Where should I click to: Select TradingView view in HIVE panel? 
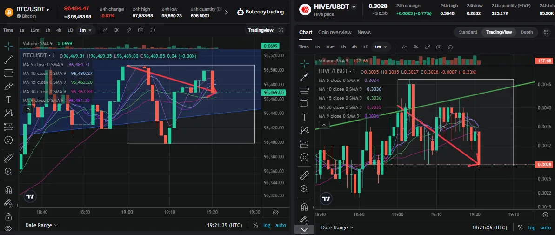point(499,32)
